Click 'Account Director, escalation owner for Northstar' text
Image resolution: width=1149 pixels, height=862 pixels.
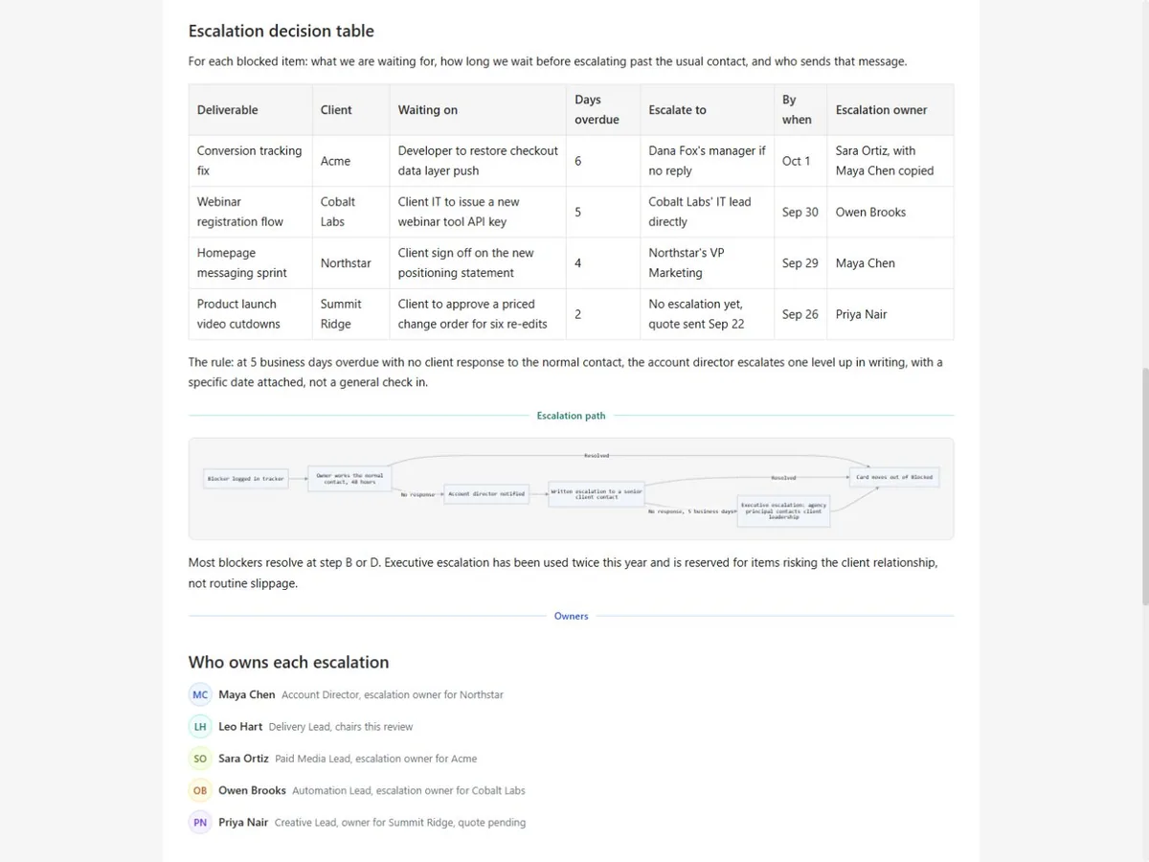[393, 695]
